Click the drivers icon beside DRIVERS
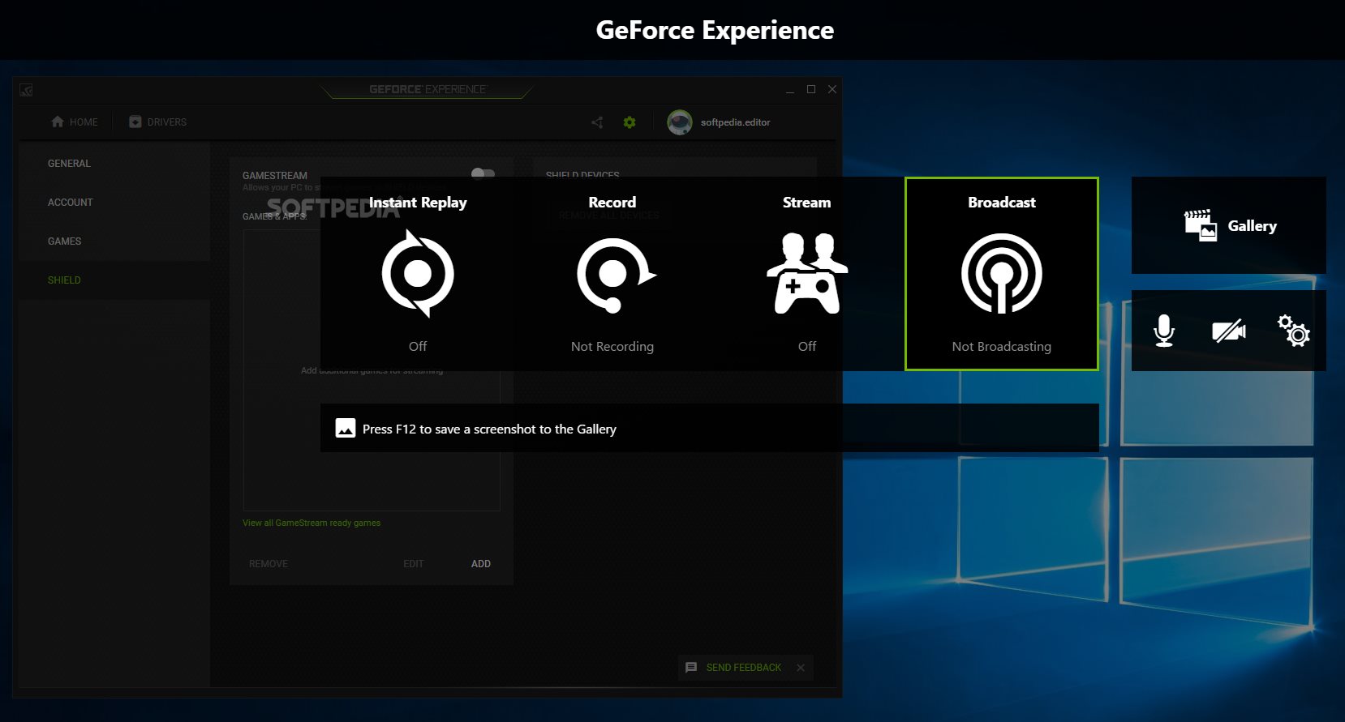Image resolution: width=1345 pixels, height=722 pixels. (135, 122)
